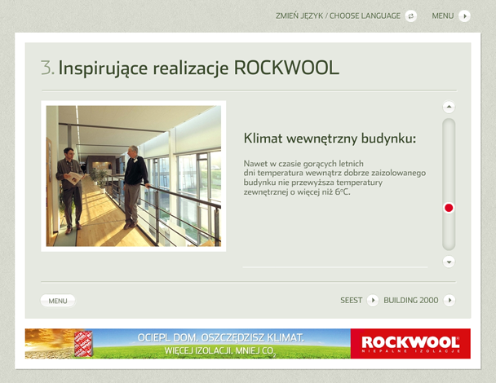This screenshot has height=383, width=496.
Task: Click the language swap arrows icon
Action: tap(411, 15)
